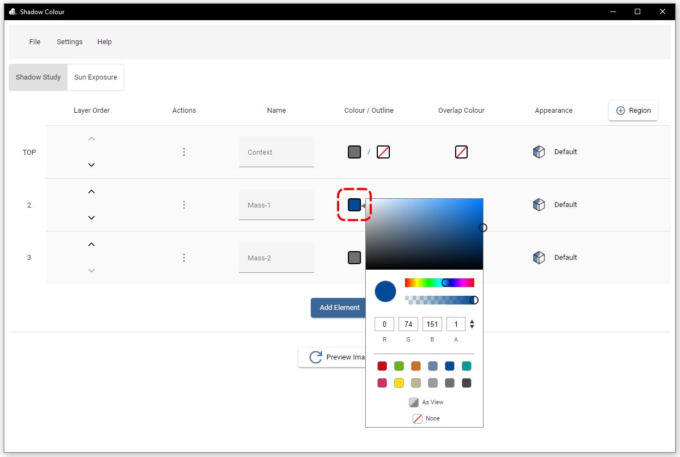The width and height of the screenshot is (680, 457).
Task: Click the Add Element button
Action: 338,308
